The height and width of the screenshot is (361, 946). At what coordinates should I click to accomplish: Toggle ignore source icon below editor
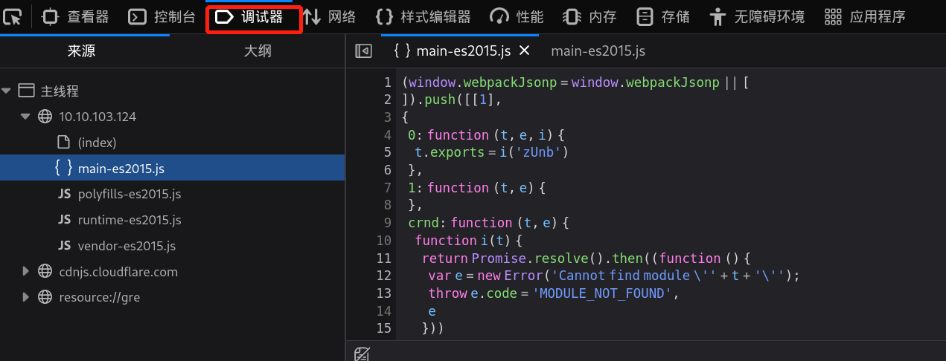[x=362, y=354]
